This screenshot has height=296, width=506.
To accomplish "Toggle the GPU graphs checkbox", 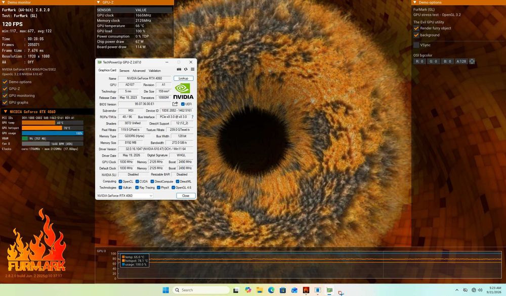I will pos(5,102).
